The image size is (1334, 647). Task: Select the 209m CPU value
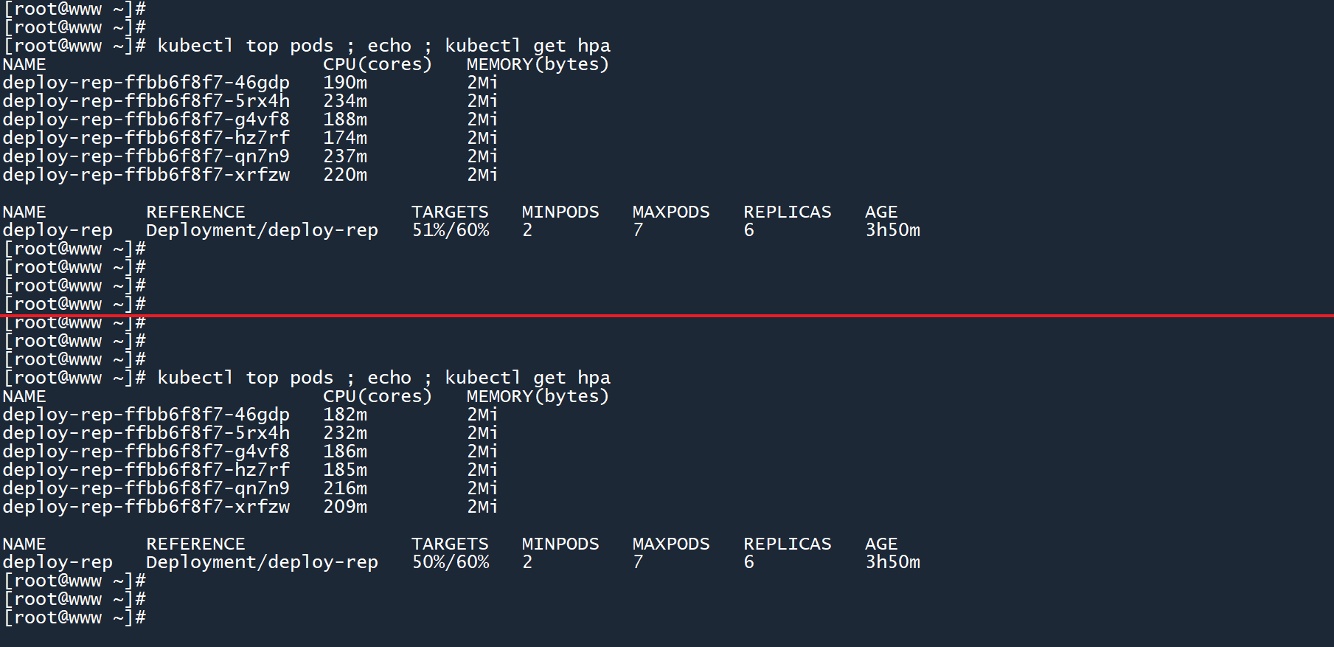(x=345, y=507)
